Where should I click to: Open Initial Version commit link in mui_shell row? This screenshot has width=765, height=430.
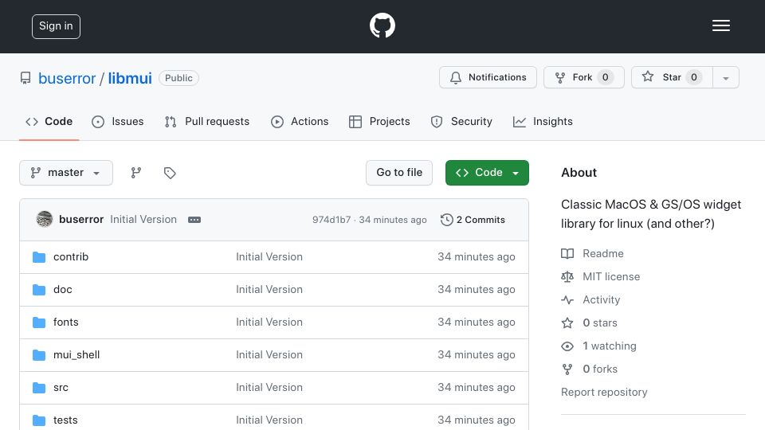click(269, 355)
